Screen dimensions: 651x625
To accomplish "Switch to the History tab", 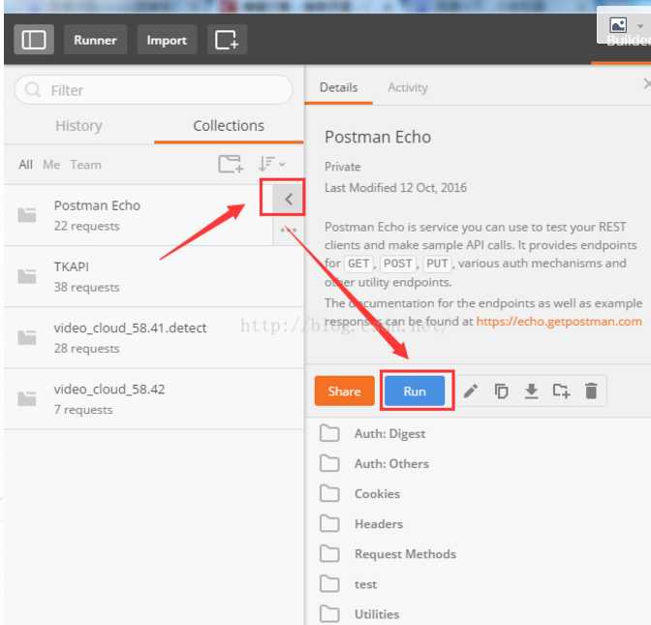I will pyautogui.click(x=78, y=125).
